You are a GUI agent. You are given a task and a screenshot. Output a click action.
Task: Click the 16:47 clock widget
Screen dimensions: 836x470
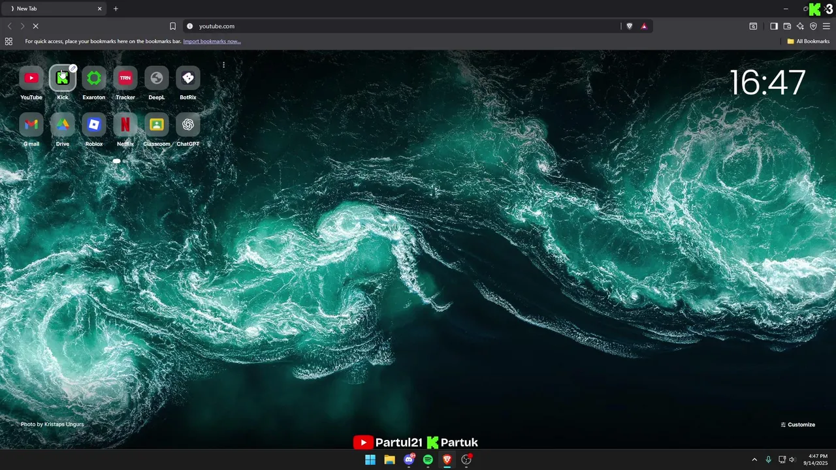pos(767,83)
